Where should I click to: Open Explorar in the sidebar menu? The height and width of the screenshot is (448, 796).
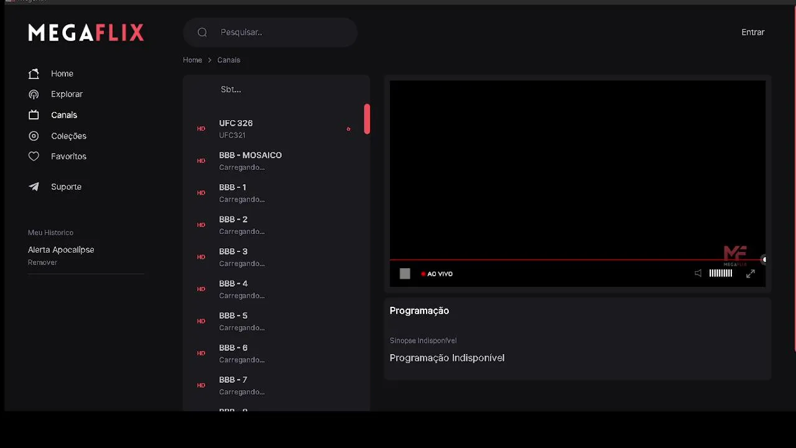click(x=67, y=94)
